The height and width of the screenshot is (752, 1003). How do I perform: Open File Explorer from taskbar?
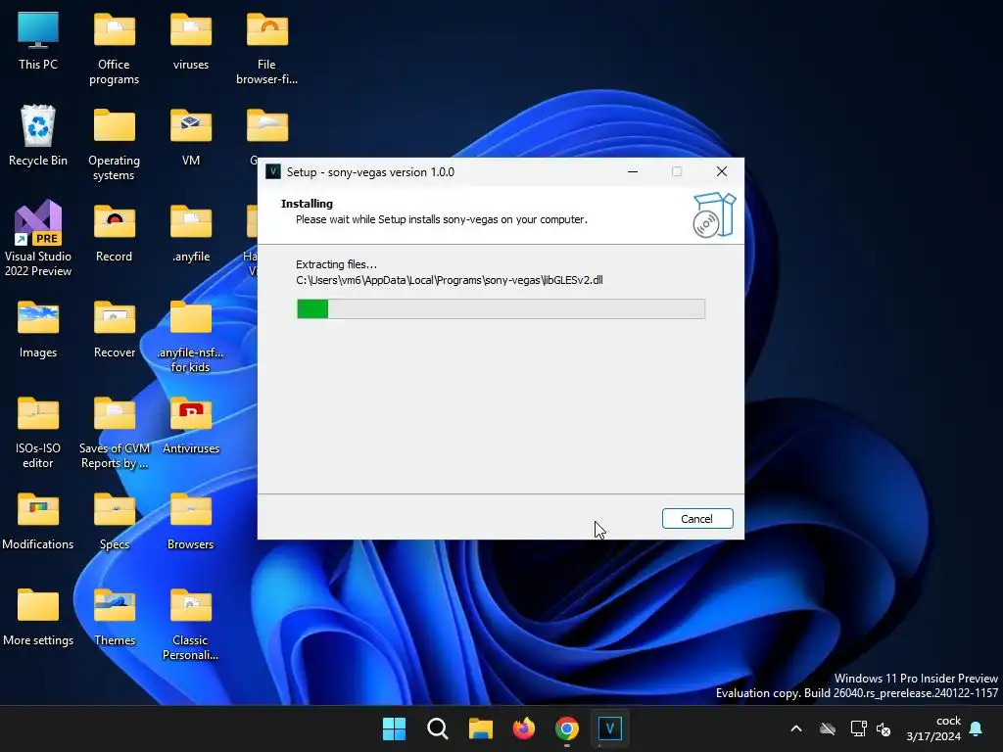click(480, 728)
